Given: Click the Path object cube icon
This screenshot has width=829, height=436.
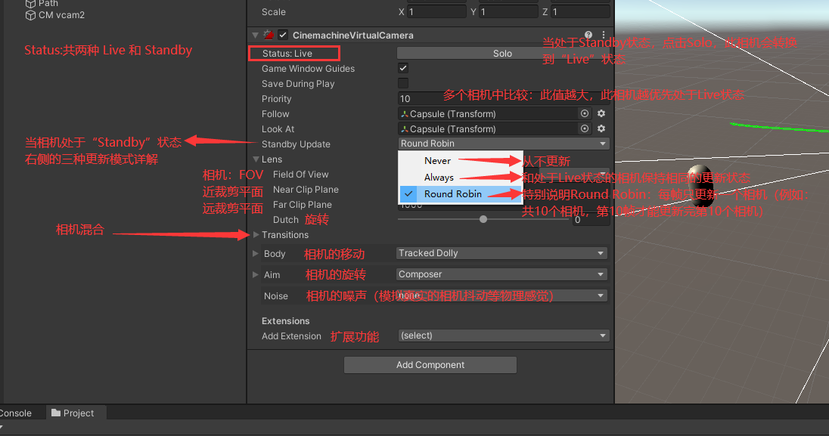Looking at the screenshot, I should point(31,4).
